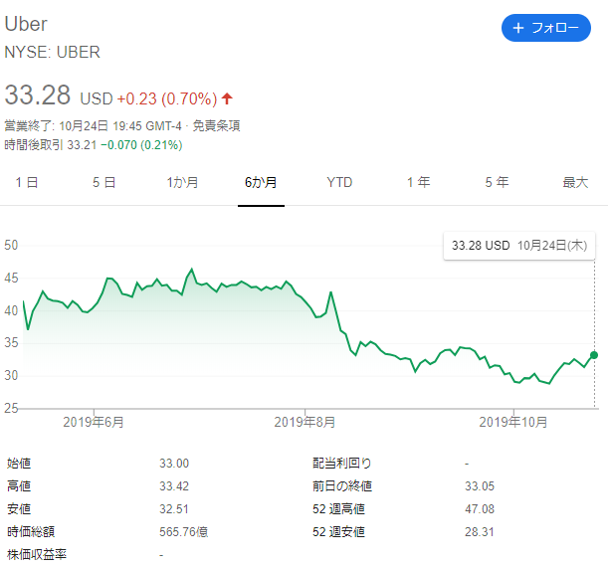608x569 pixels.
Task: Click the 2019年8月 axis label
Action: (304, 422)
